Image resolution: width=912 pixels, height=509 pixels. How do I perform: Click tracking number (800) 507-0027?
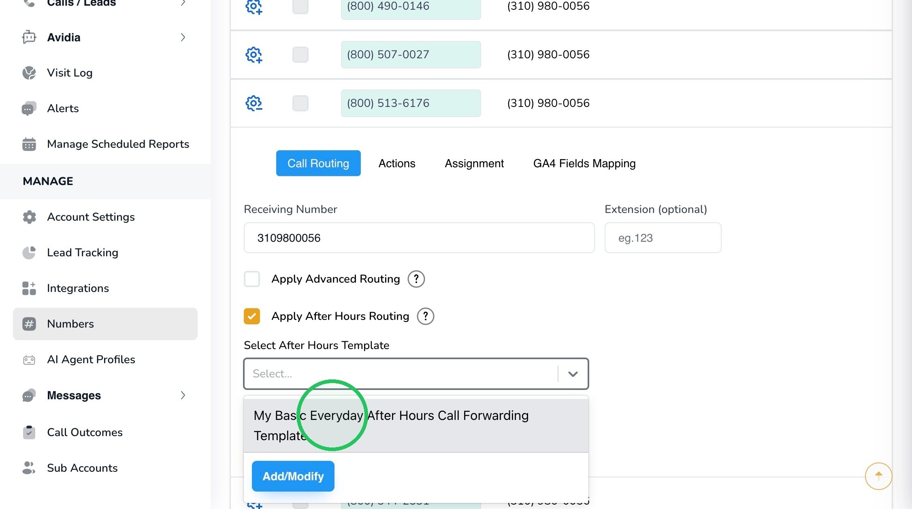(411, 55)
